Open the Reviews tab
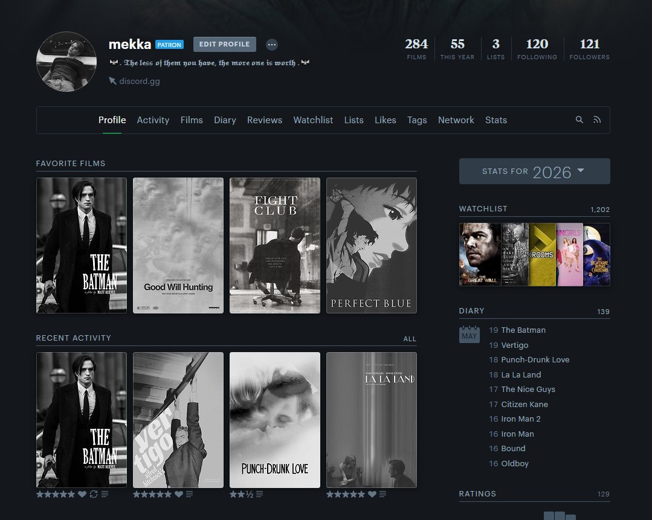Image resolution: width=652 pixels, height=520 pixels. point(265,120)
